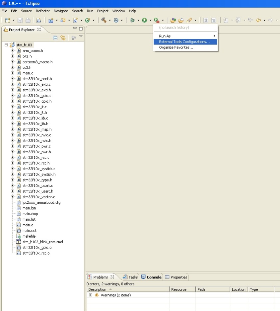Screen dimensions: 280x311
Task: Expand the main.c tree node
Action: (12, 73)
